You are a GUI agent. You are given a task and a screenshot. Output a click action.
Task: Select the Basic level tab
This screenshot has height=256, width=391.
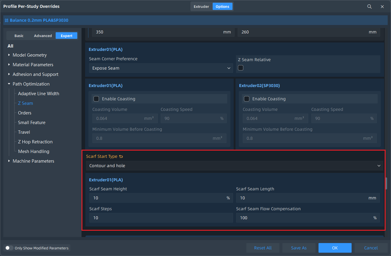pos(19,36)
